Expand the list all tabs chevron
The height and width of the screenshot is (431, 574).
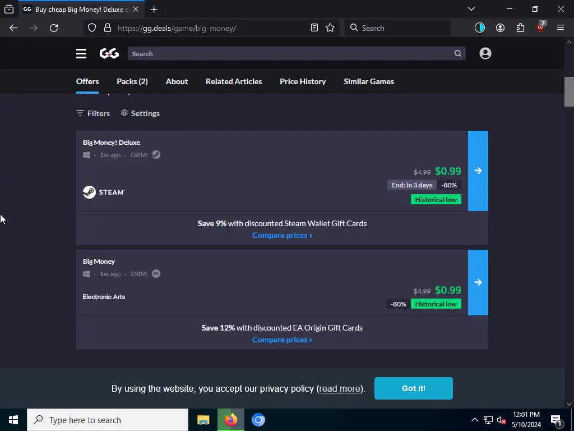tap(471, 9)
